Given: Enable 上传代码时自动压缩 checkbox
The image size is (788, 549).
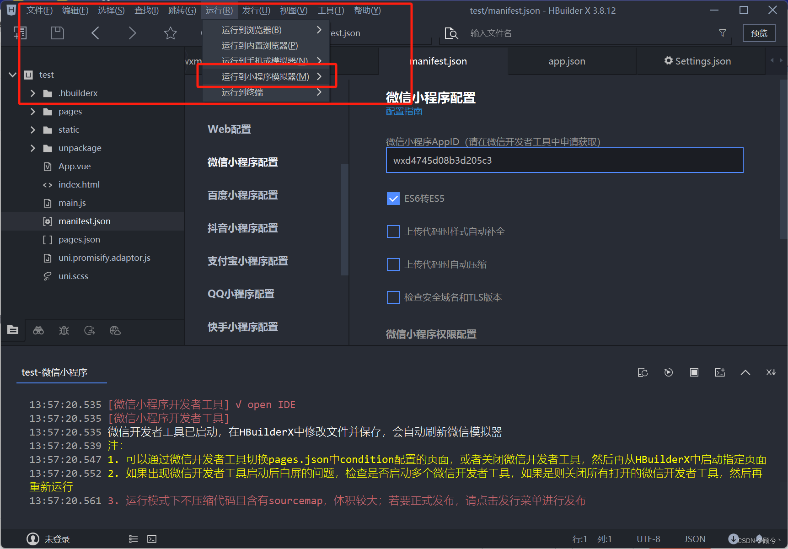Looking at the screenshot, I should pyautogui.click(x=393, y=264).
